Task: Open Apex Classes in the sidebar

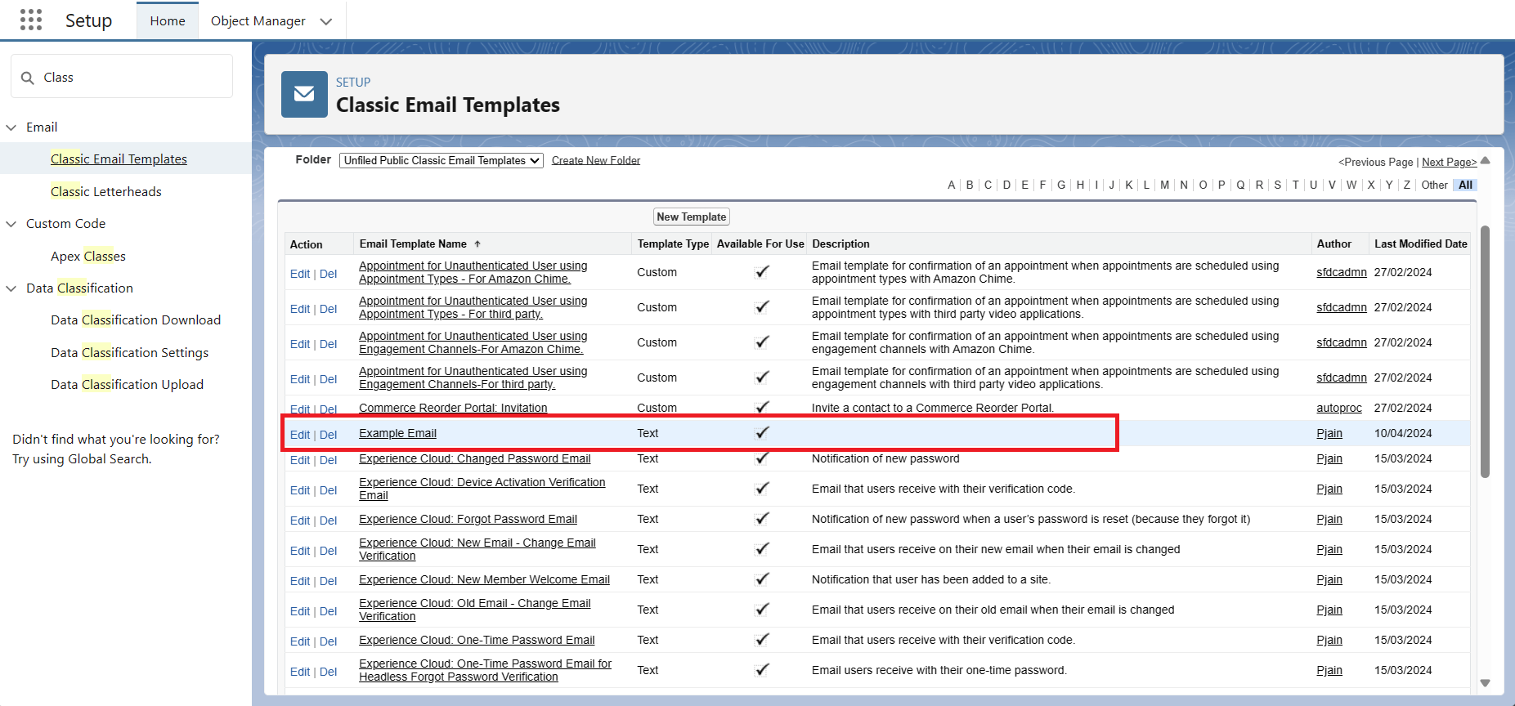Action: [88, 257]
